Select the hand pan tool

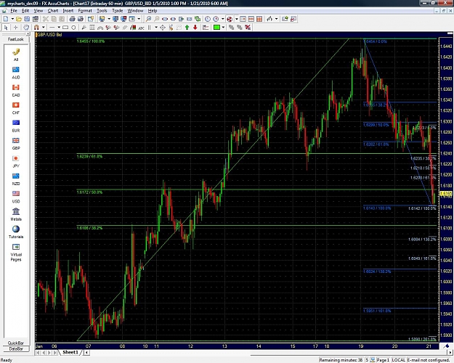pos(26,27)
